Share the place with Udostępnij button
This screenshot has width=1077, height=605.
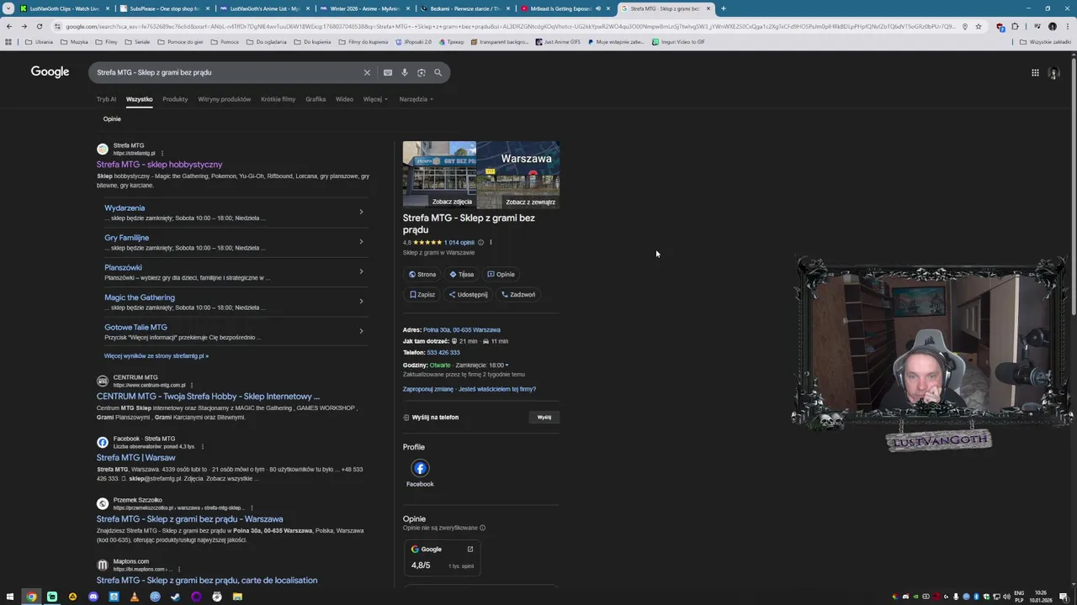click(x=468, y=295)
